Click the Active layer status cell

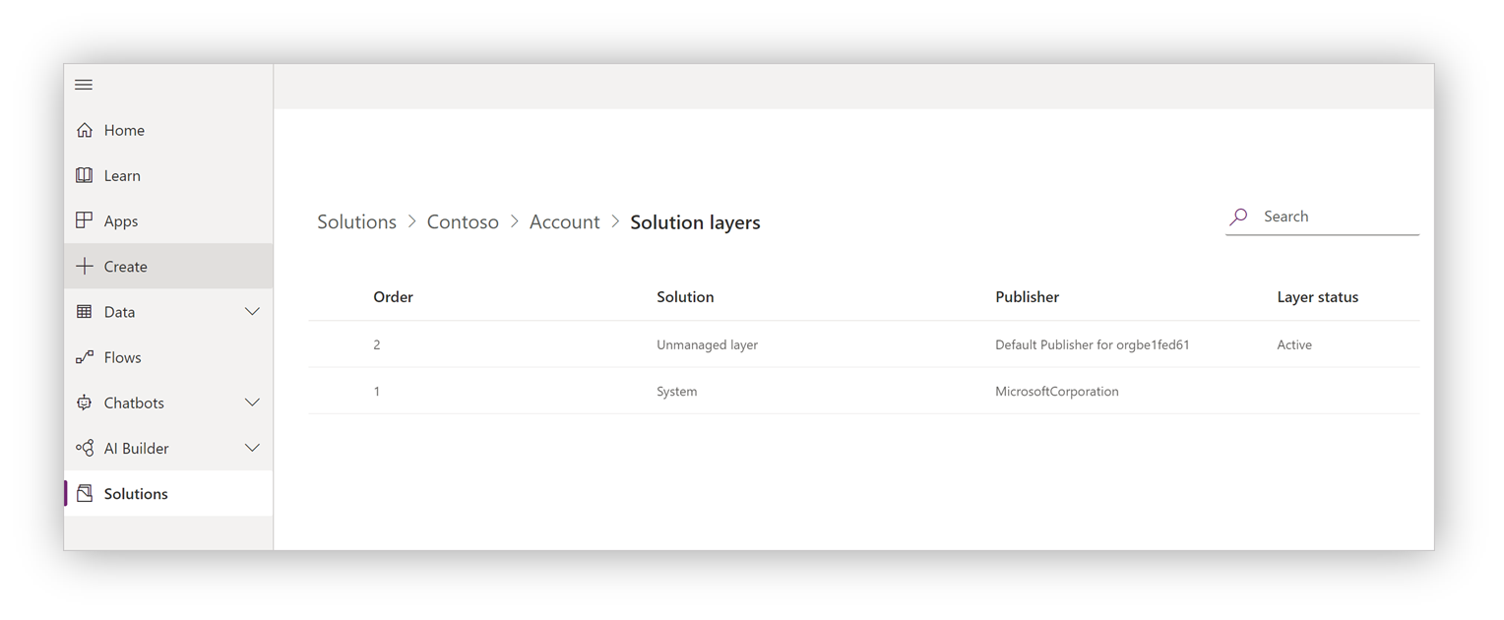(x=1293, y=344)
